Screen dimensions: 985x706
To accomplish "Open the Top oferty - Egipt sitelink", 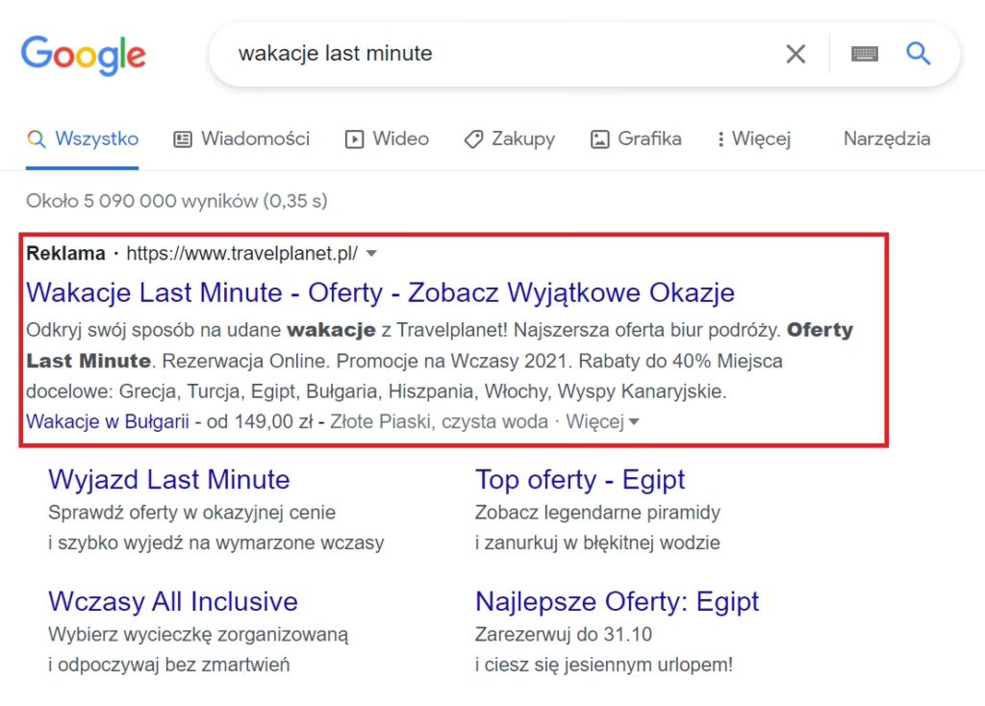I will click(580, 479).
